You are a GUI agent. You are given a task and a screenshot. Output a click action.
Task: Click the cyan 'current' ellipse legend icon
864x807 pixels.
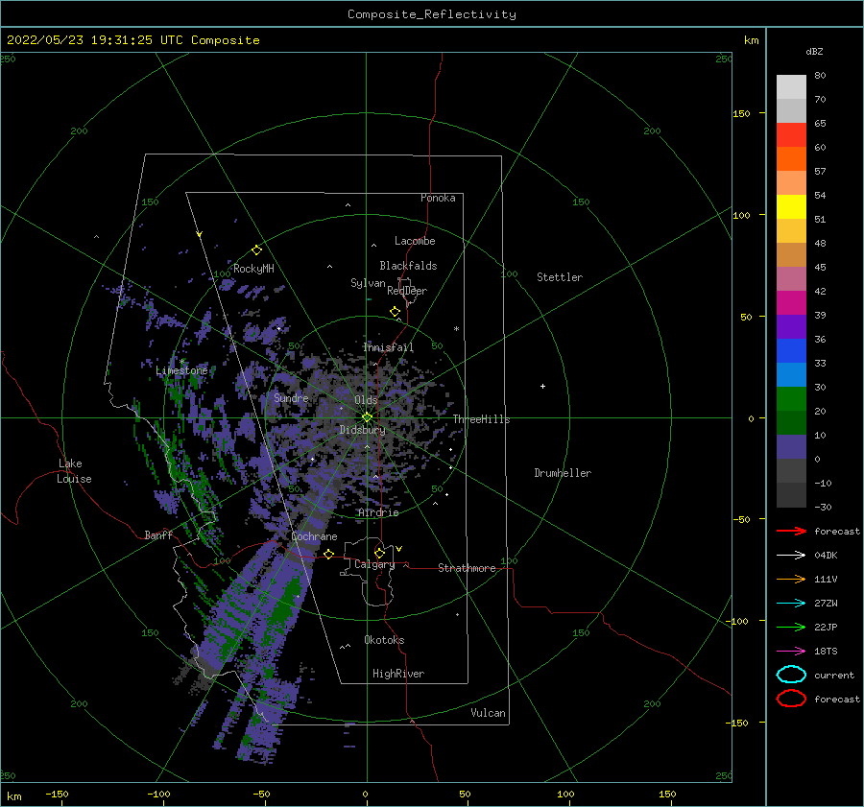point(791,675)
